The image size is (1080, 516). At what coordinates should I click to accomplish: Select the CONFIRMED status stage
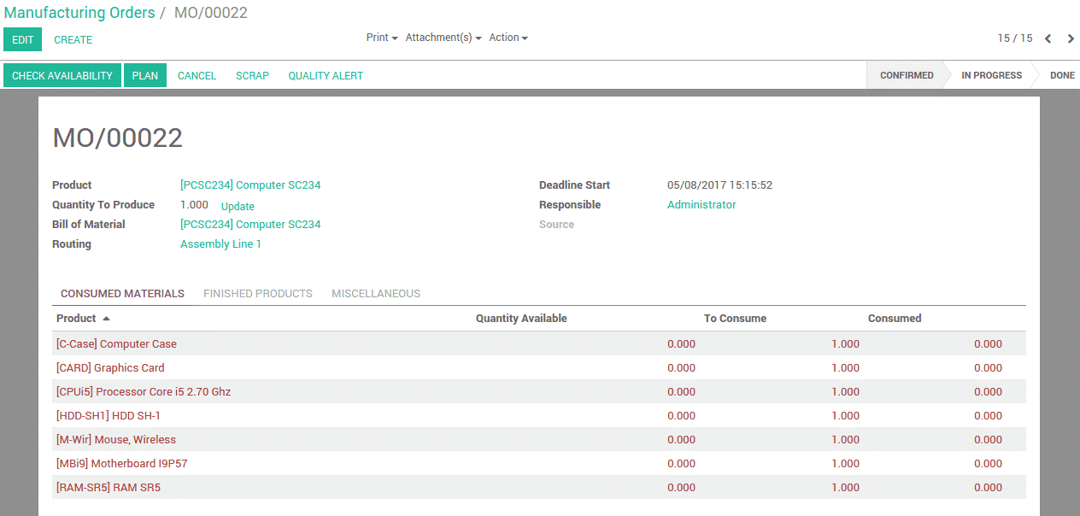click(x=907, y=75)
